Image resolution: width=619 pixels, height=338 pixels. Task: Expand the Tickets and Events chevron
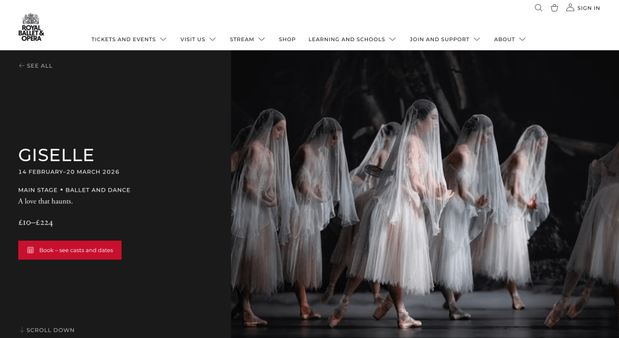click(163, 39)
